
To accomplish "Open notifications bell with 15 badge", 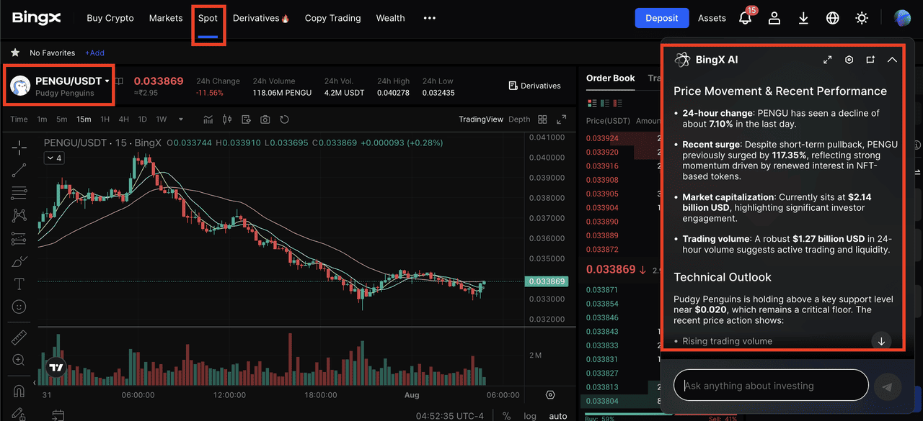I will [746, 17].
